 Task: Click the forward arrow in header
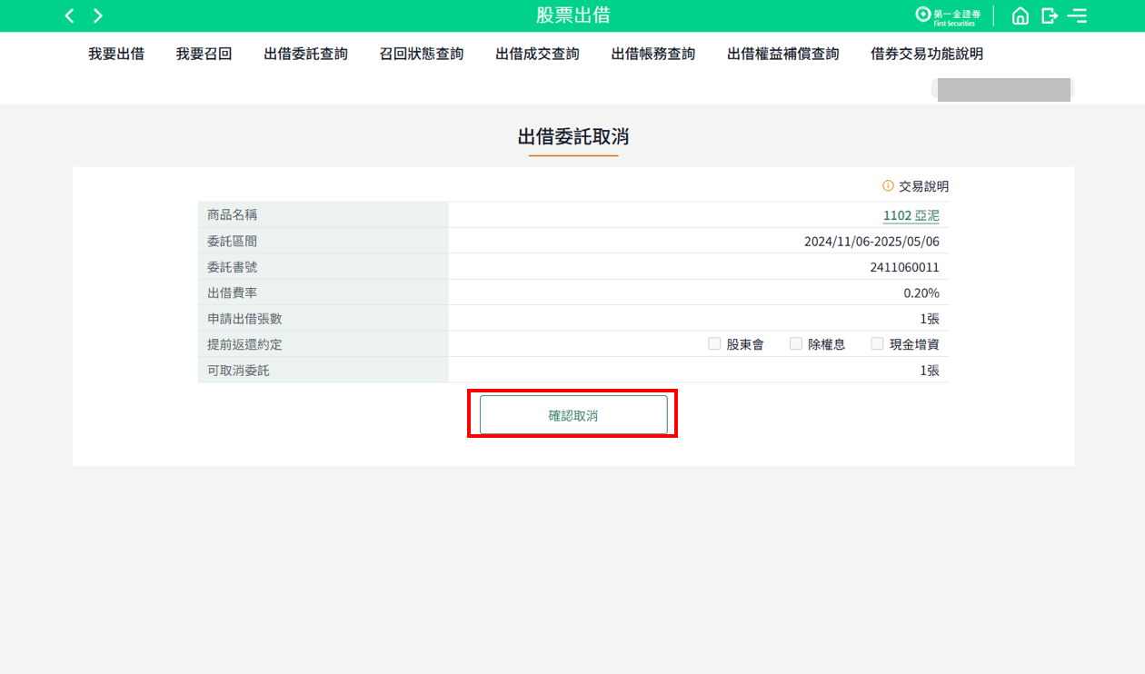[x=98, y=15]
